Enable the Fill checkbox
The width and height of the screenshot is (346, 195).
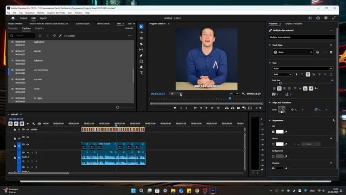point(273,132)
